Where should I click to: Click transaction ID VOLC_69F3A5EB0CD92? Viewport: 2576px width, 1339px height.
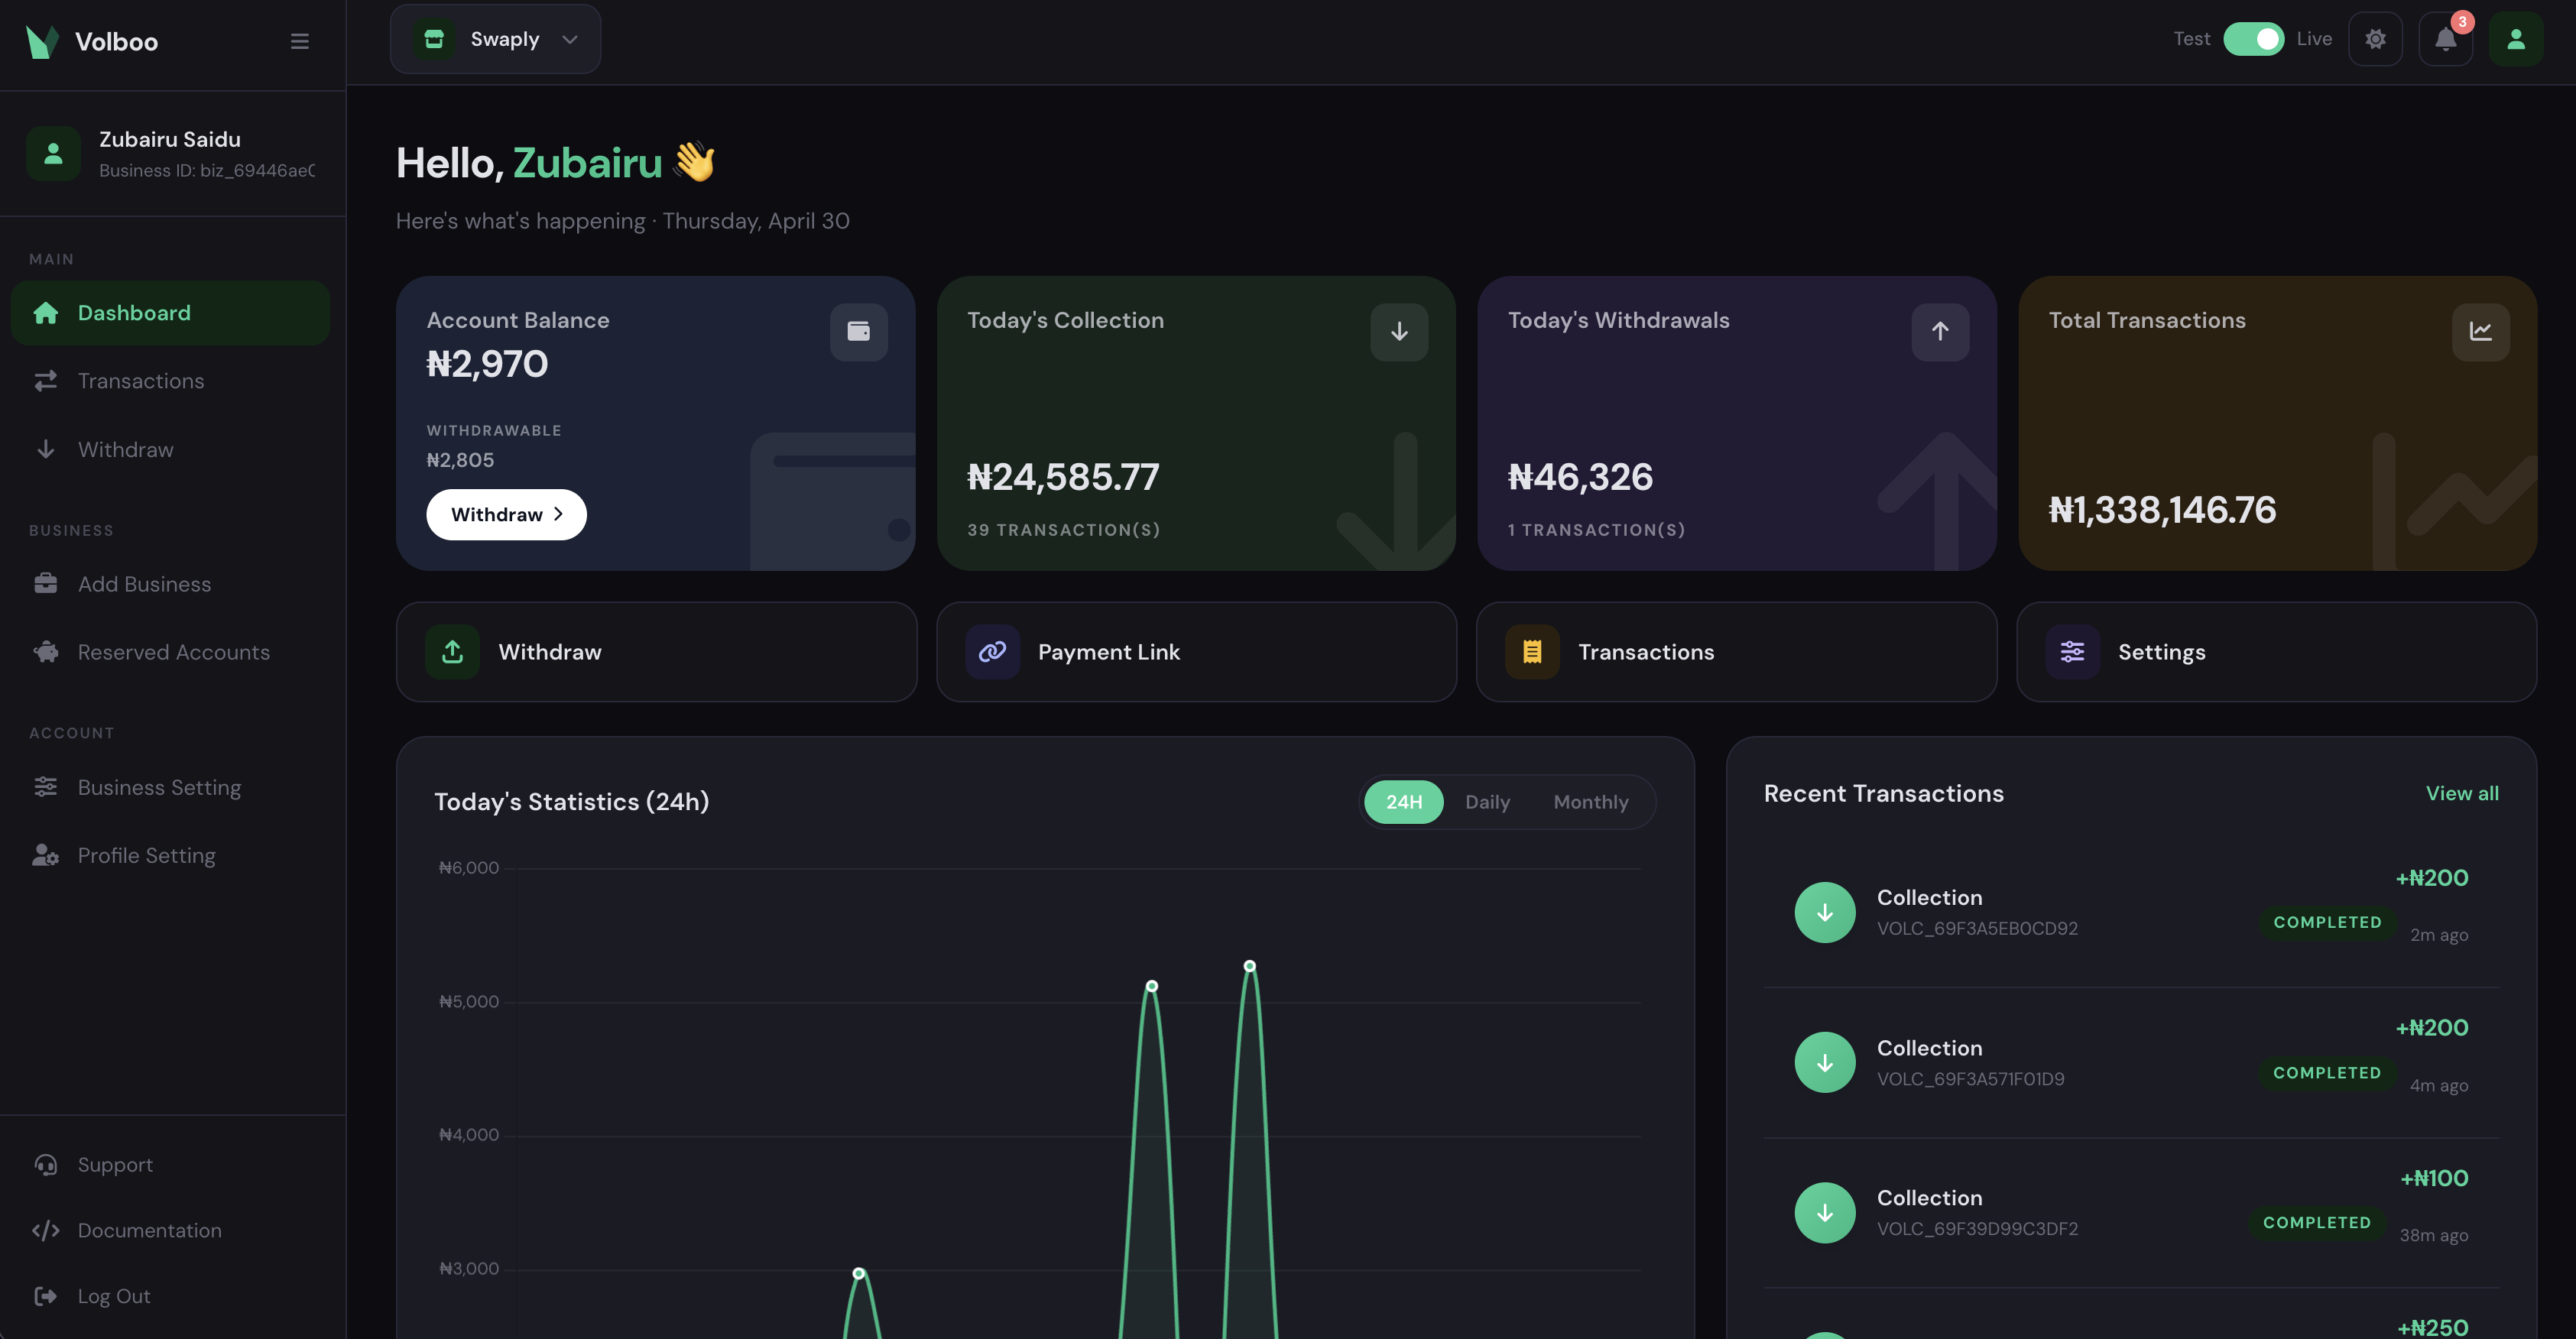point(1977,929)
